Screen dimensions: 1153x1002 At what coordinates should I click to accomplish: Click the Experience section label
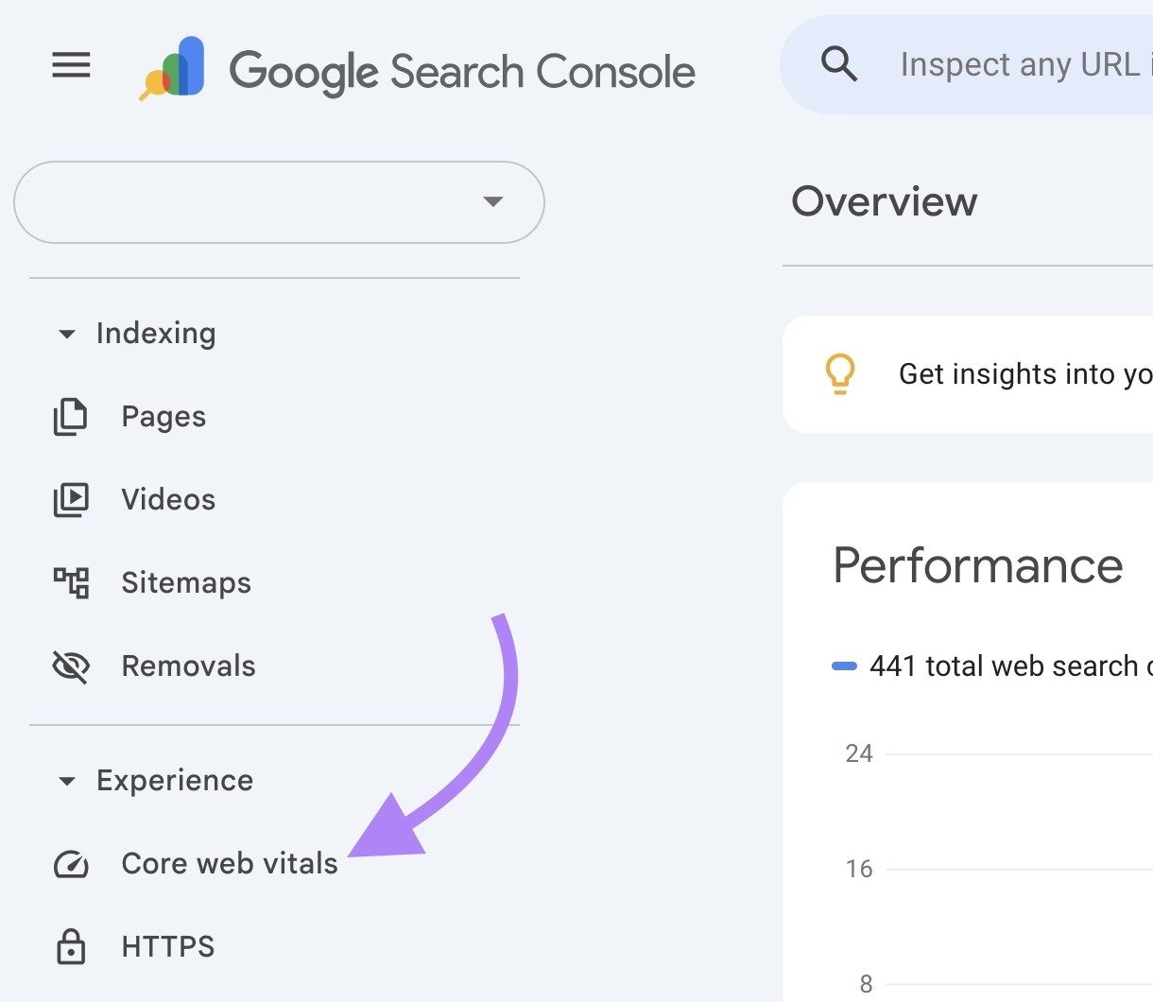point(175,781)
